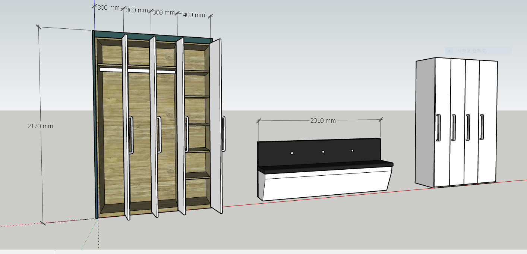Click the middle hole on the bench backrest
The height and width of the screenshot is (254, 527).
[x=323, y=152]
